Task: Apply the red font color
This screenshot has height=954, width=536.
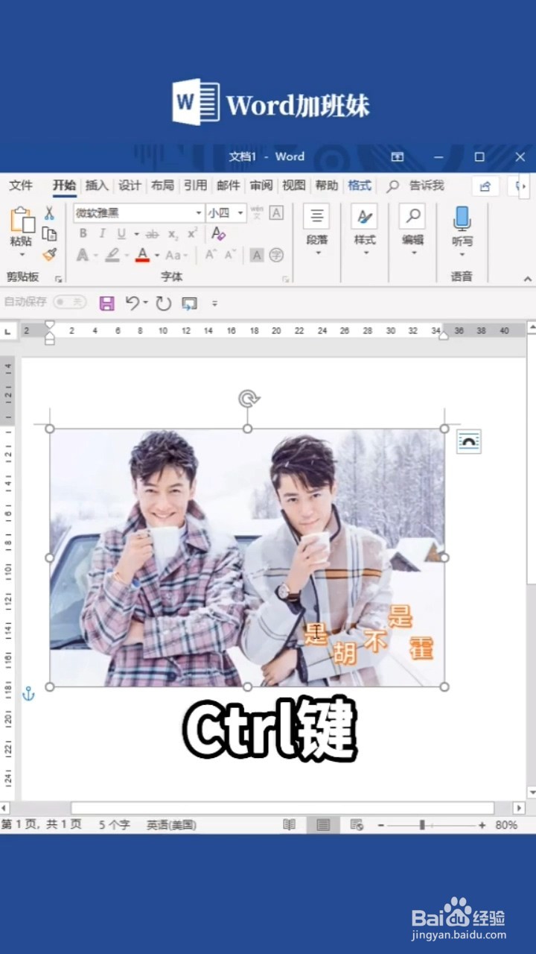Action: (x=142, y=255)
